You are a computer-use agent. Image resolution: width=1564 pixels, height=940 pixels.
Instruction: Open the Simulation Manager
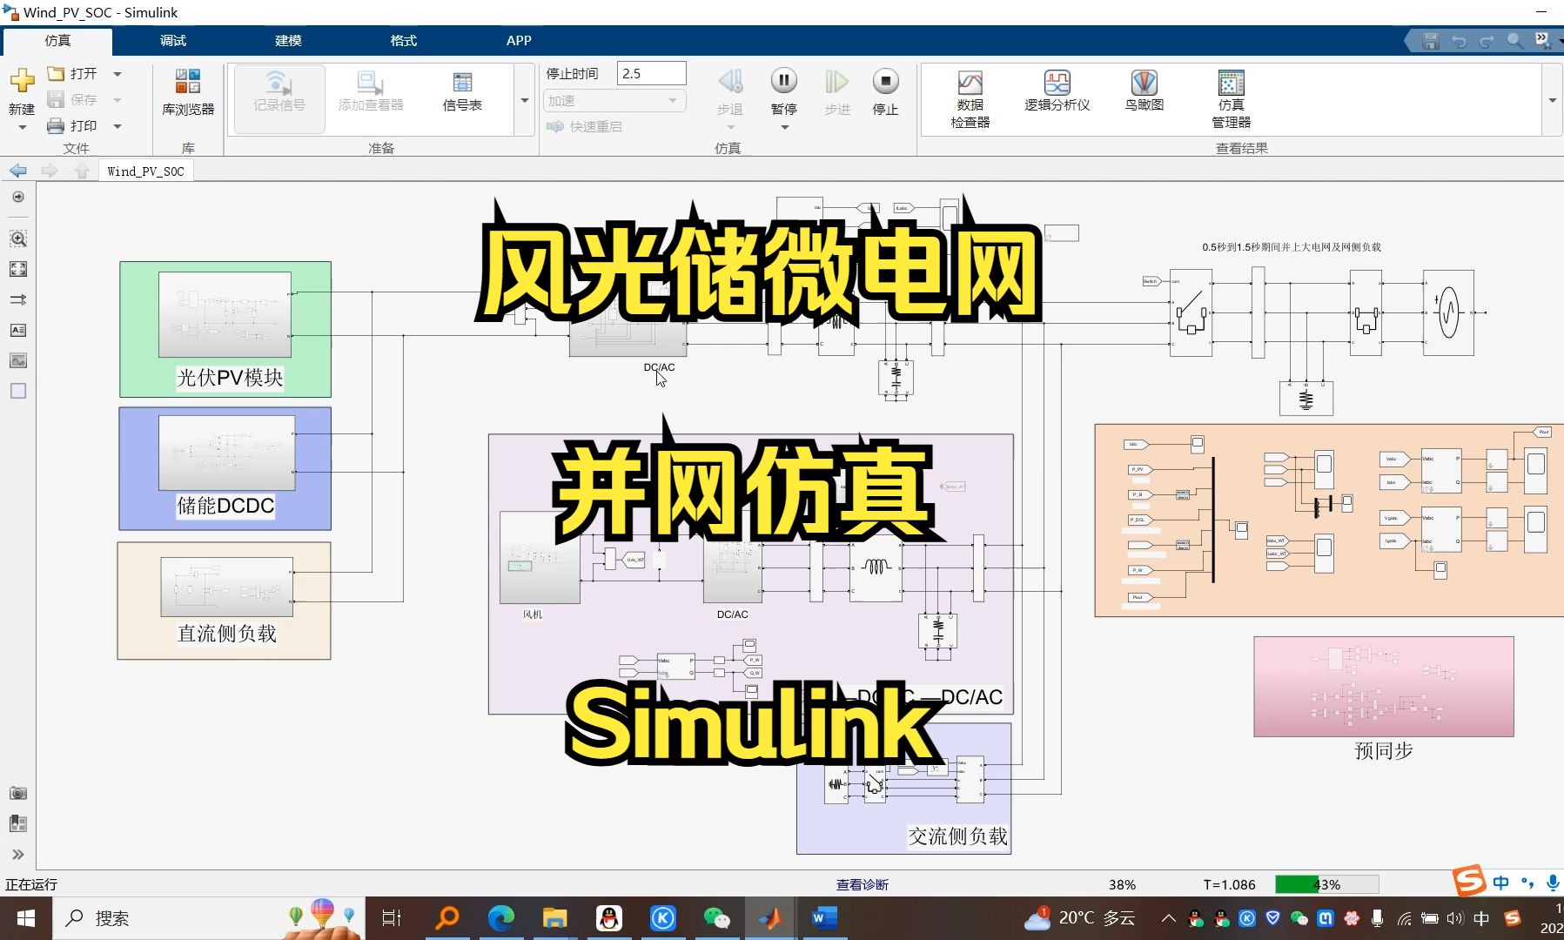(1231, 98)
